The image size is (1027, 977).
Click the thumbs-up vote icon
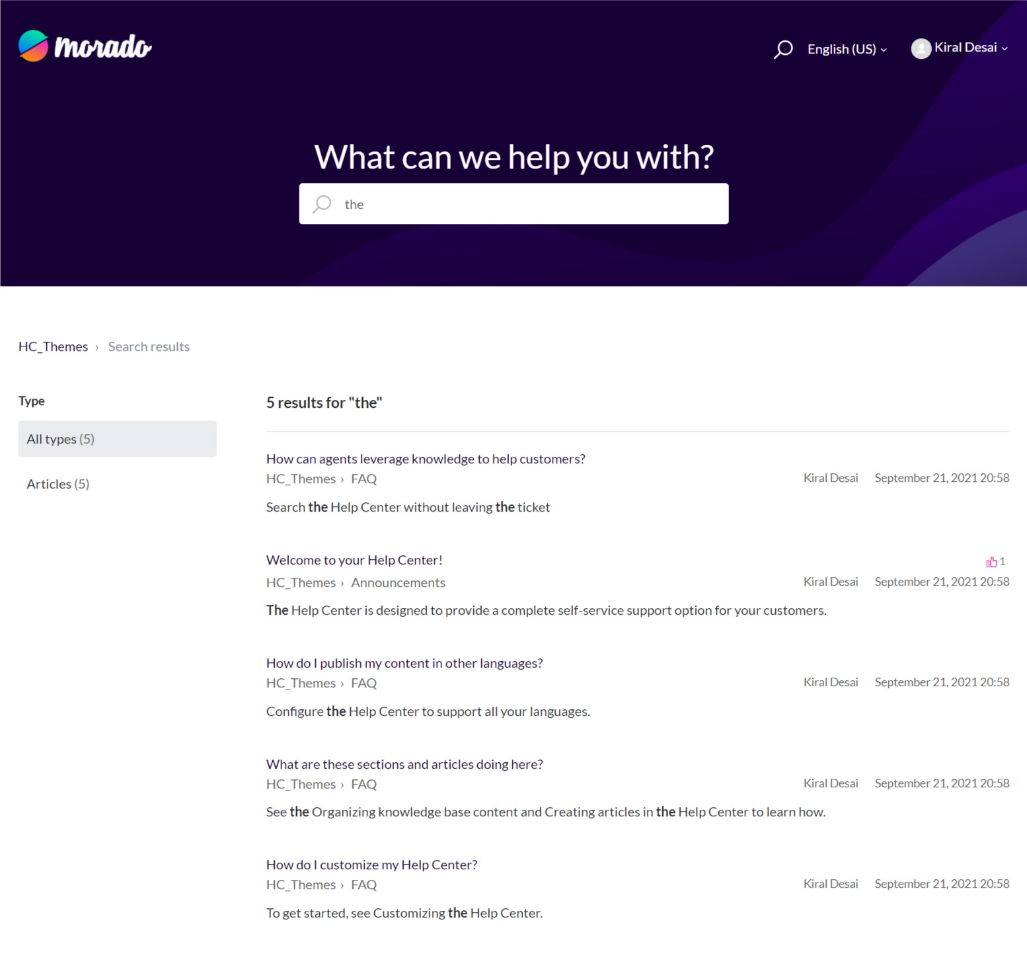coord(991,562)
